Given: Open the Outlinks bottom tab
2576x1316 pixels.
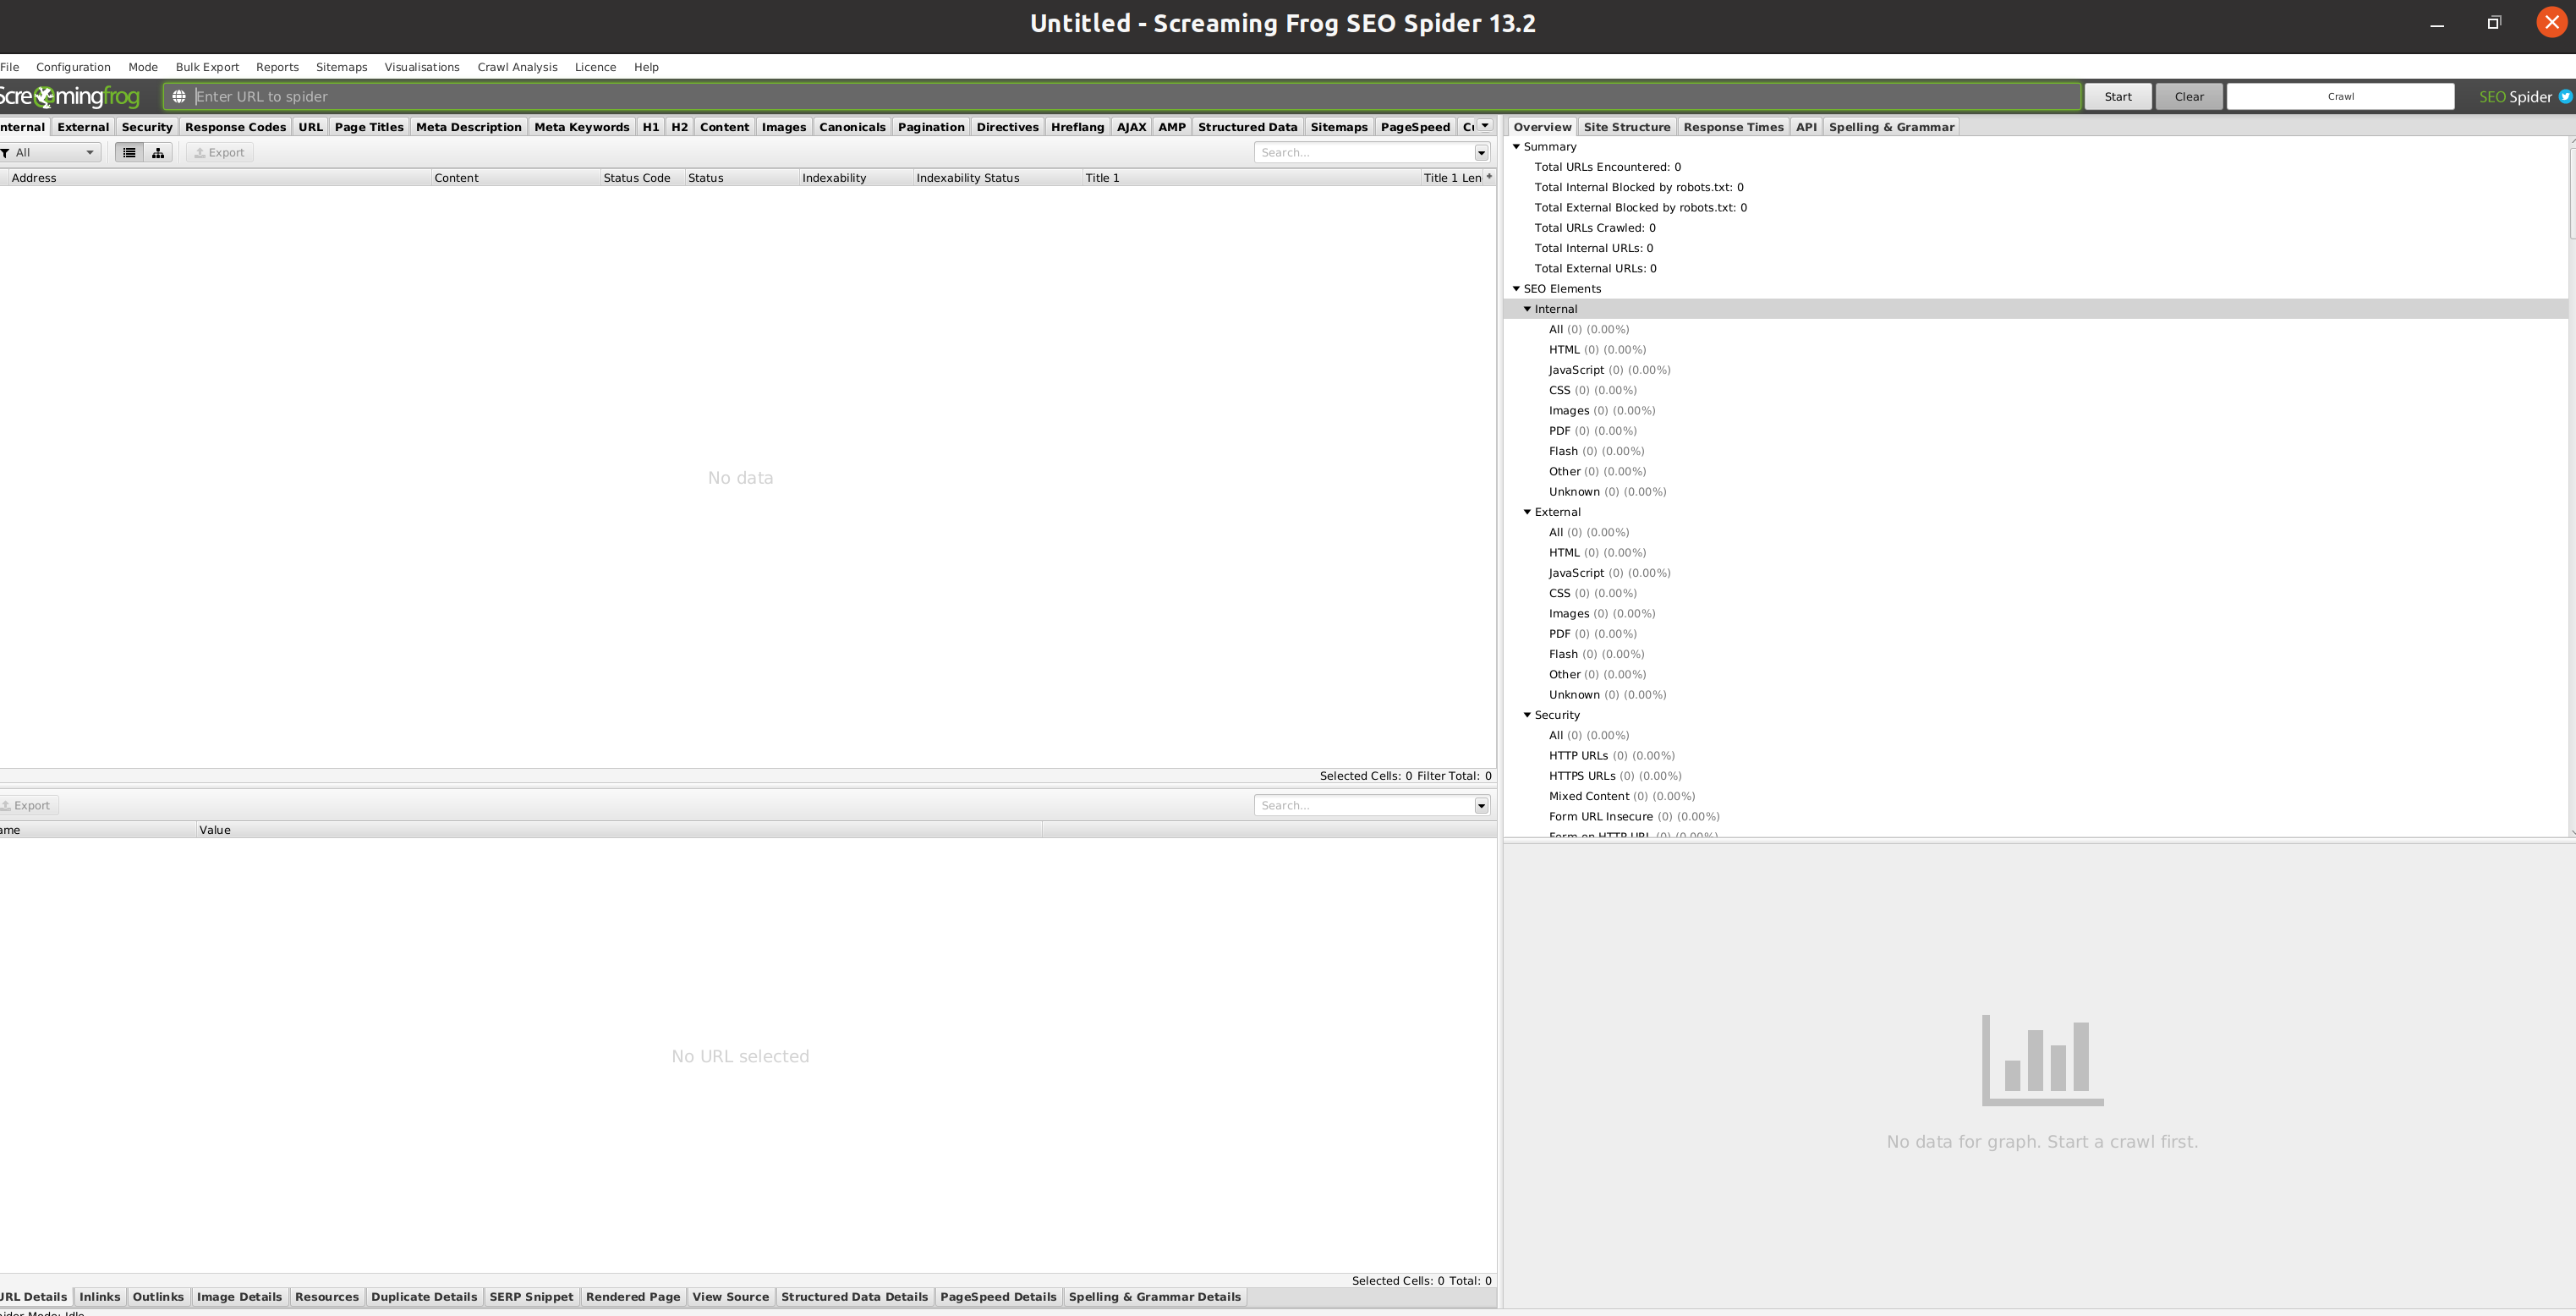Looking at the screenshot, I should [158, 1297].
